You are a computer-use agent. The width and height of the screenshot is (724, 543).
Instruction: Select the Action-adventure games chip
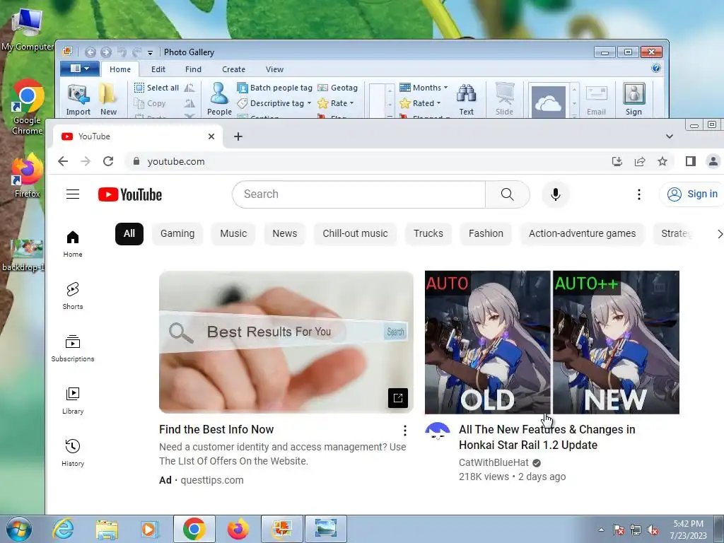tap(582, 233)
